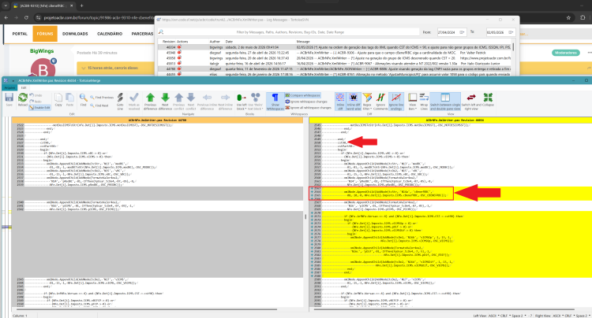Select the Edit ribbon tab
The image size is (592, 318).
(x=24, y=87)
